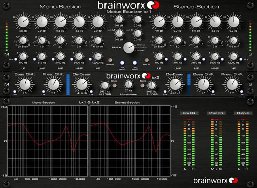This screenshot has height=188, width=257.
Task: Click the Mono-Section 12000 Hz frequency knob
Action: tap(98, 57)
